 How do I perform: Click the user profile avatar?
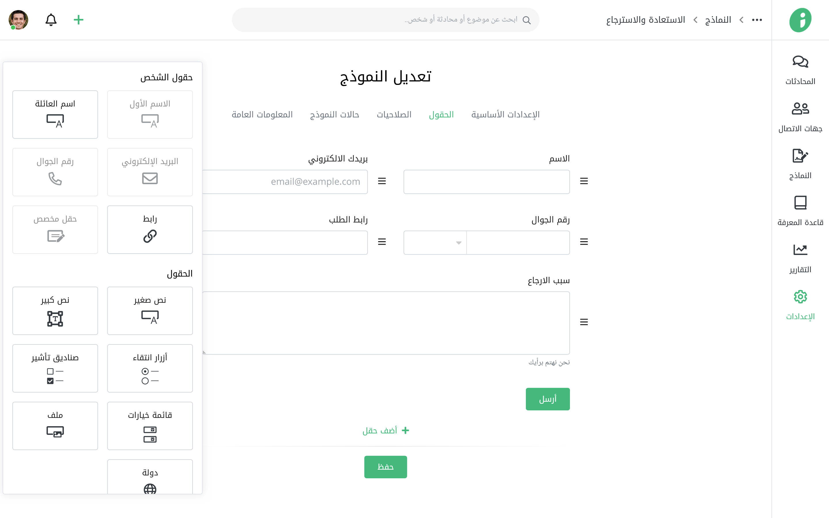[18, 20]
